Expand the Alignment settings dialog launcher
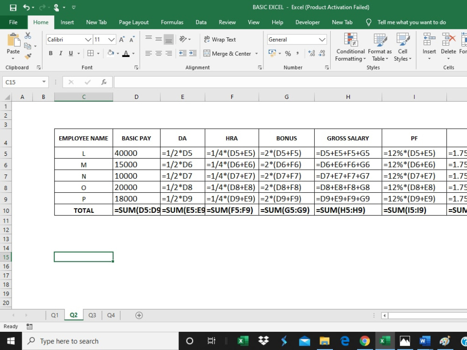467x350 pixels. [260, 68]
